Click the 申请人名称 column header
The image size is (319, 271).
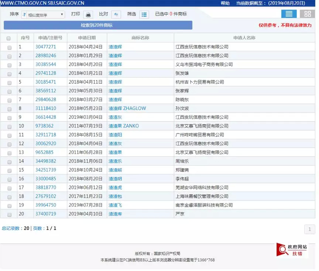[244, 38]
